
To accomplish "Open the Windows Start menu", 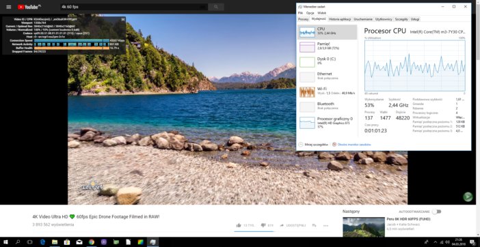I will (5, 242).
